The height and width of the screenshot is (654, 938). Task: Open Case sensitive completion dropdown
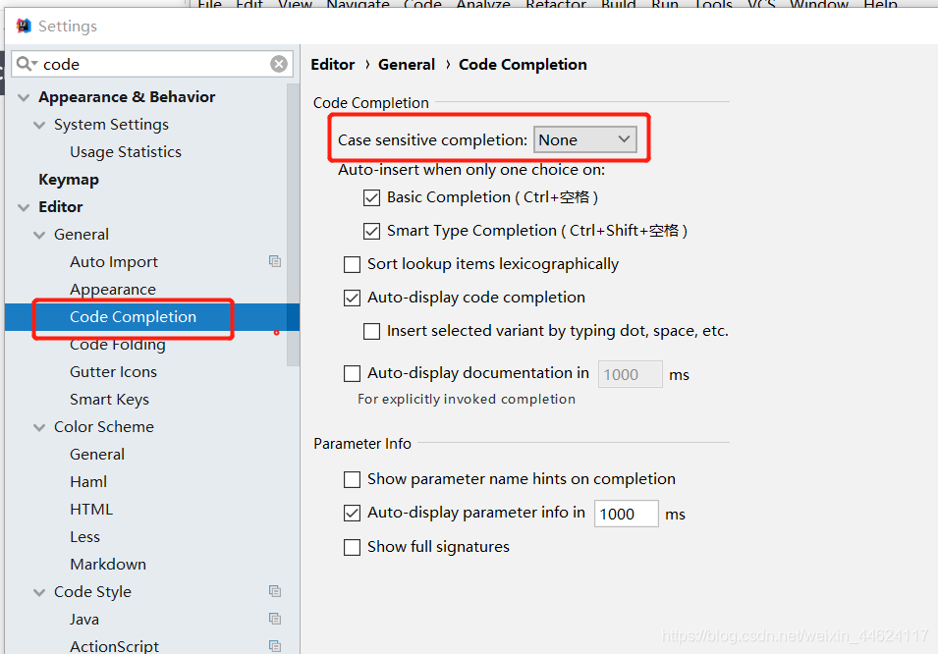pyautogui.click(x=585, y=139)
